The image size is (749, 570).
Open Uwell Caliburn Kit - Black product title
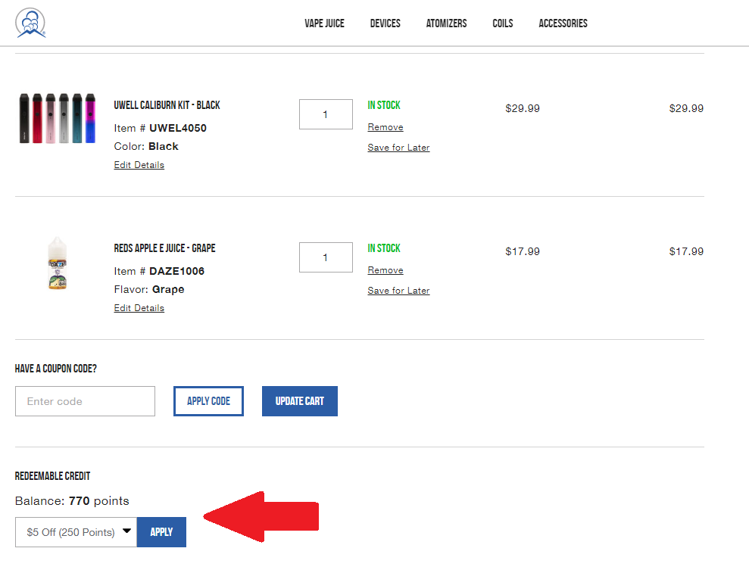(167, 105)
